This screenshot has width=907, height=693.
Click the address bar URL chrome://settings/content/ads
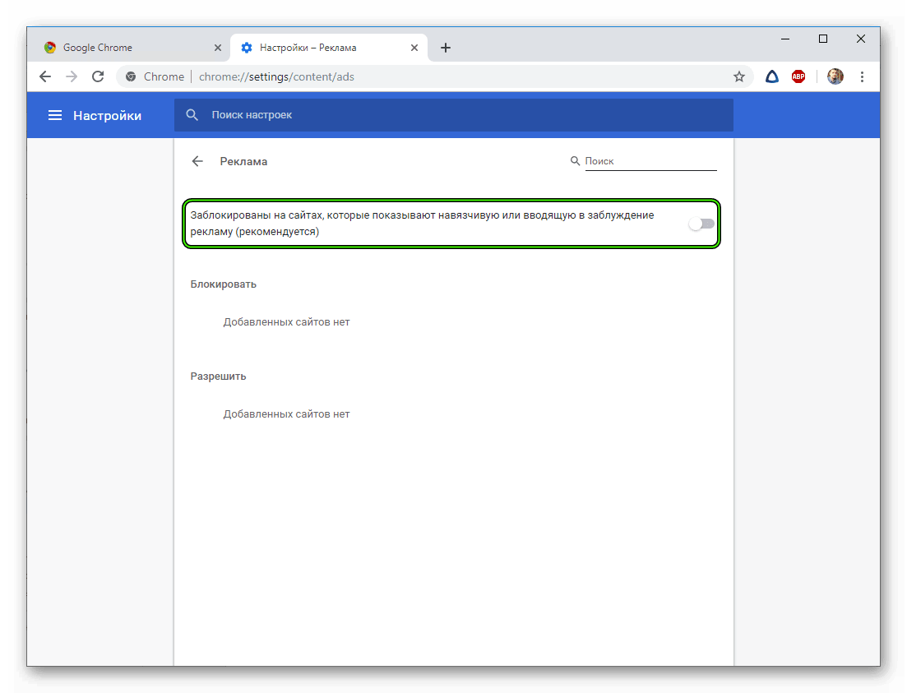coord(276,77)
